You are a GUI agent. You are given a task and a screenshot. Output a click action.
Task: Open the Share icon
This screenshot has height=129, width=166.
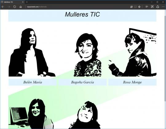[158, 7]
